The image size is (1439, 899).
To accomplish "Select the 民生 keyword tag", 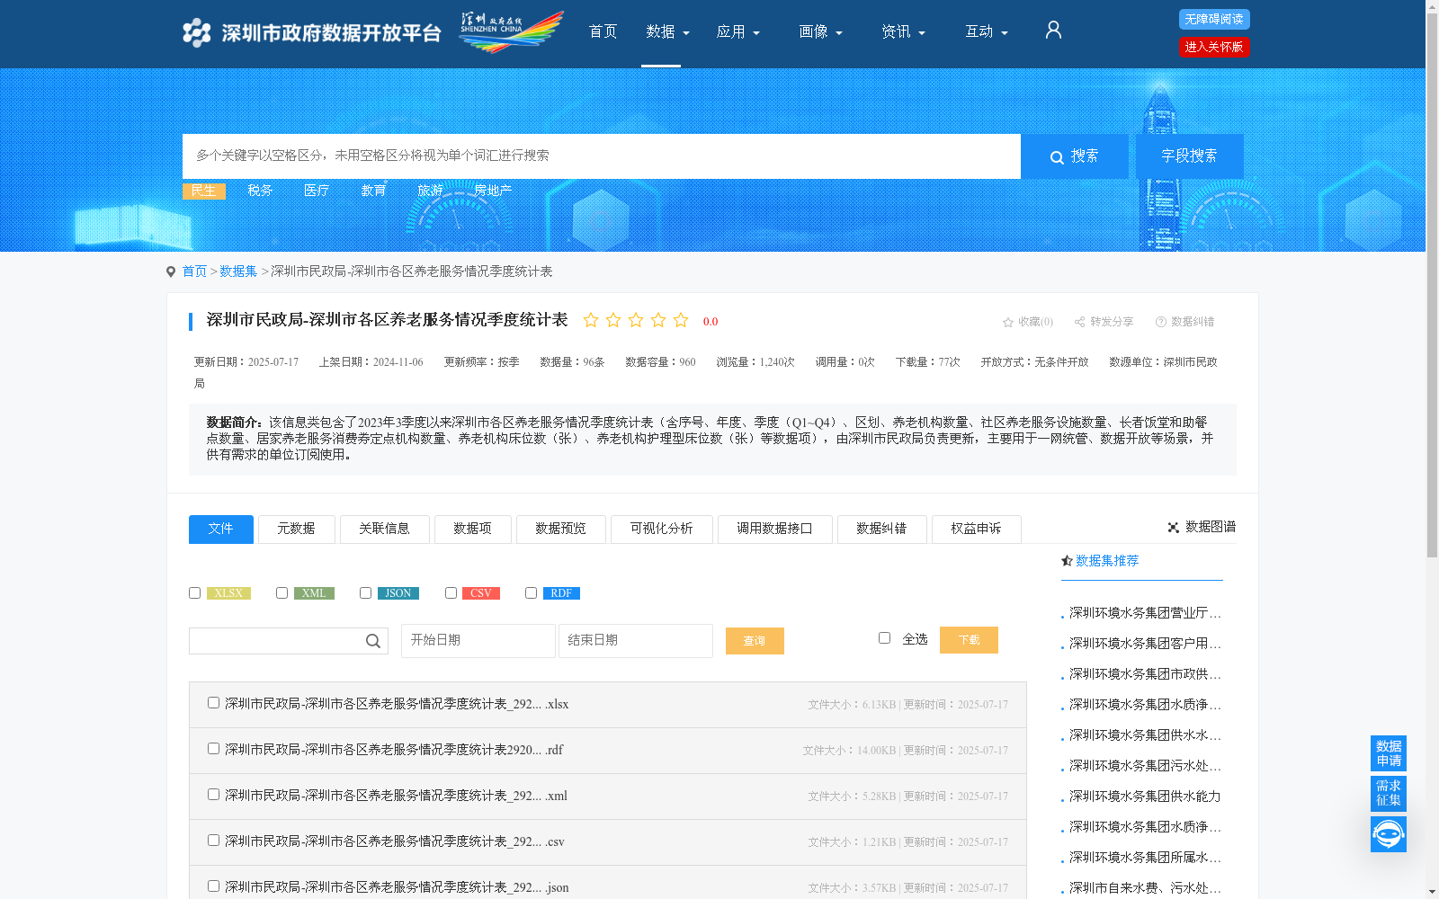I will click(x=203, y=191).
